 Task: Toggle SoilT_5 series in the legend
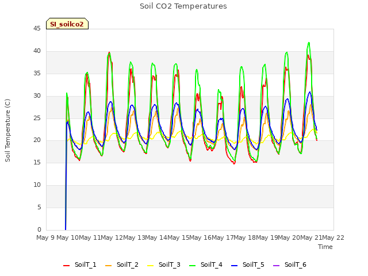click(248, 264)
